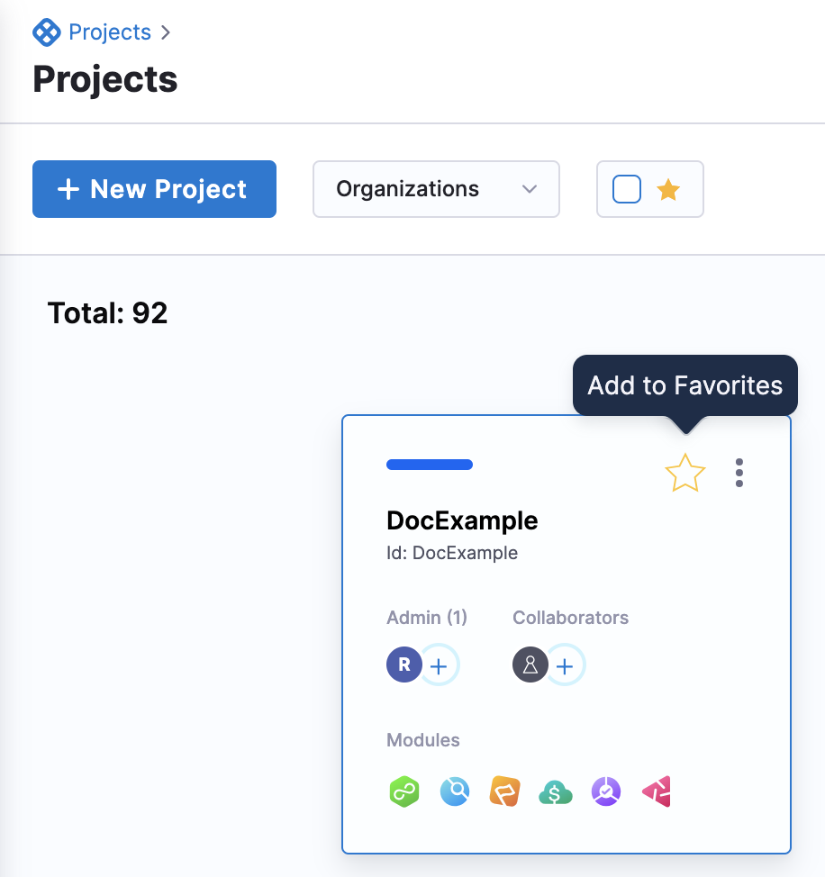Open the pink triangle module icon
The image size is (825, 877).
pos(657,792)
